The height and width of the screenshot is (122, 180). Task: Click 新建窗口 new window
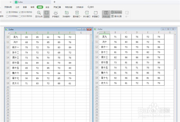pos(96,14)
